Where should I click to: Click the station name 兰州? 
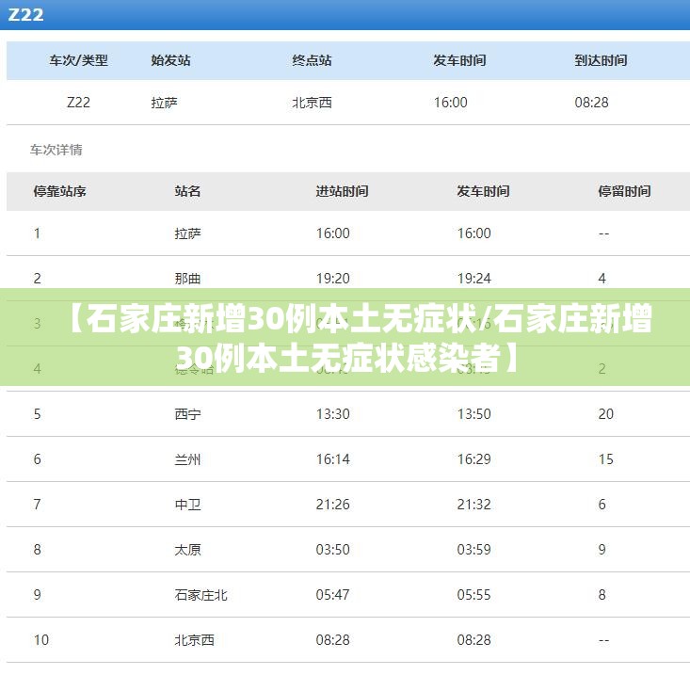(x=188, y=459)
